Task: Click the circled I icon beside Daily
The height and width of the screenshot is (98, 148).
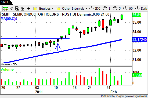Action: (137, 8)
